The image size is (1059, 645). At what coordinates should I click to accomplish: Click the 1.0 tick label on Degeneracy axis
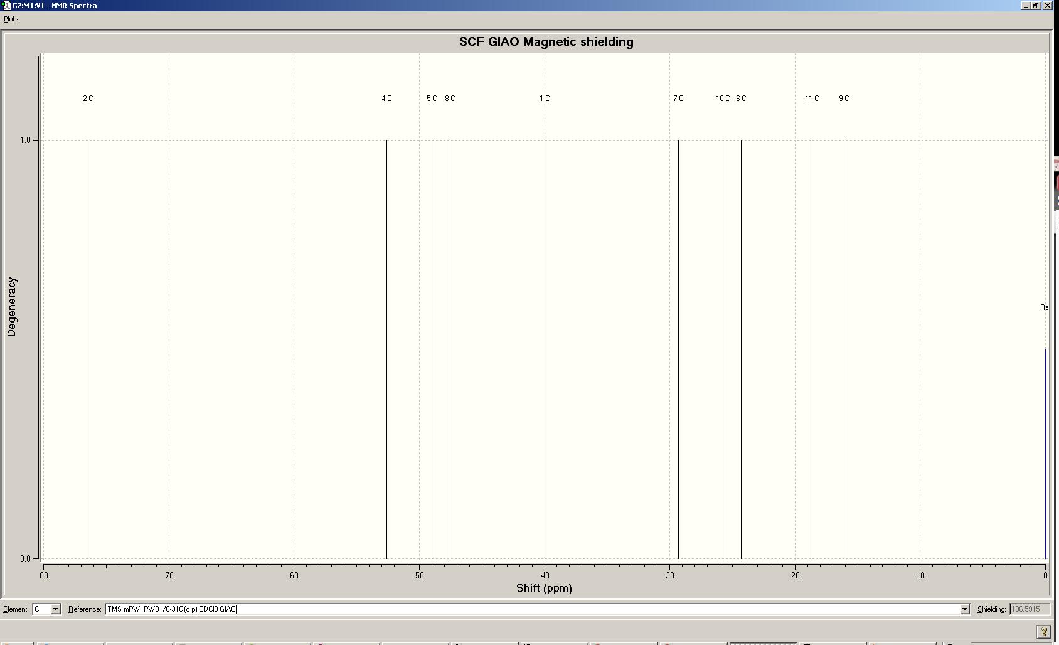point(25,140)
